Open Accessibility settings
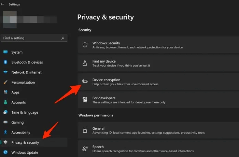 pyautogui.click(x=20, y=132)
